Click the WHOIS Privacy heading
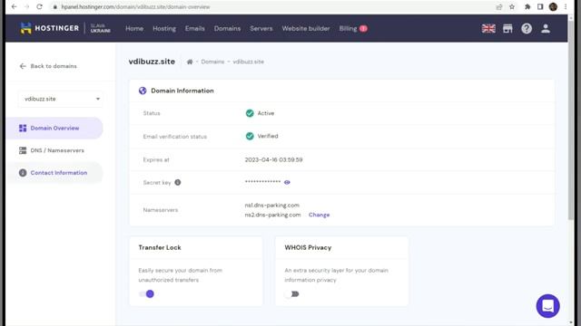 pos(308,247)
